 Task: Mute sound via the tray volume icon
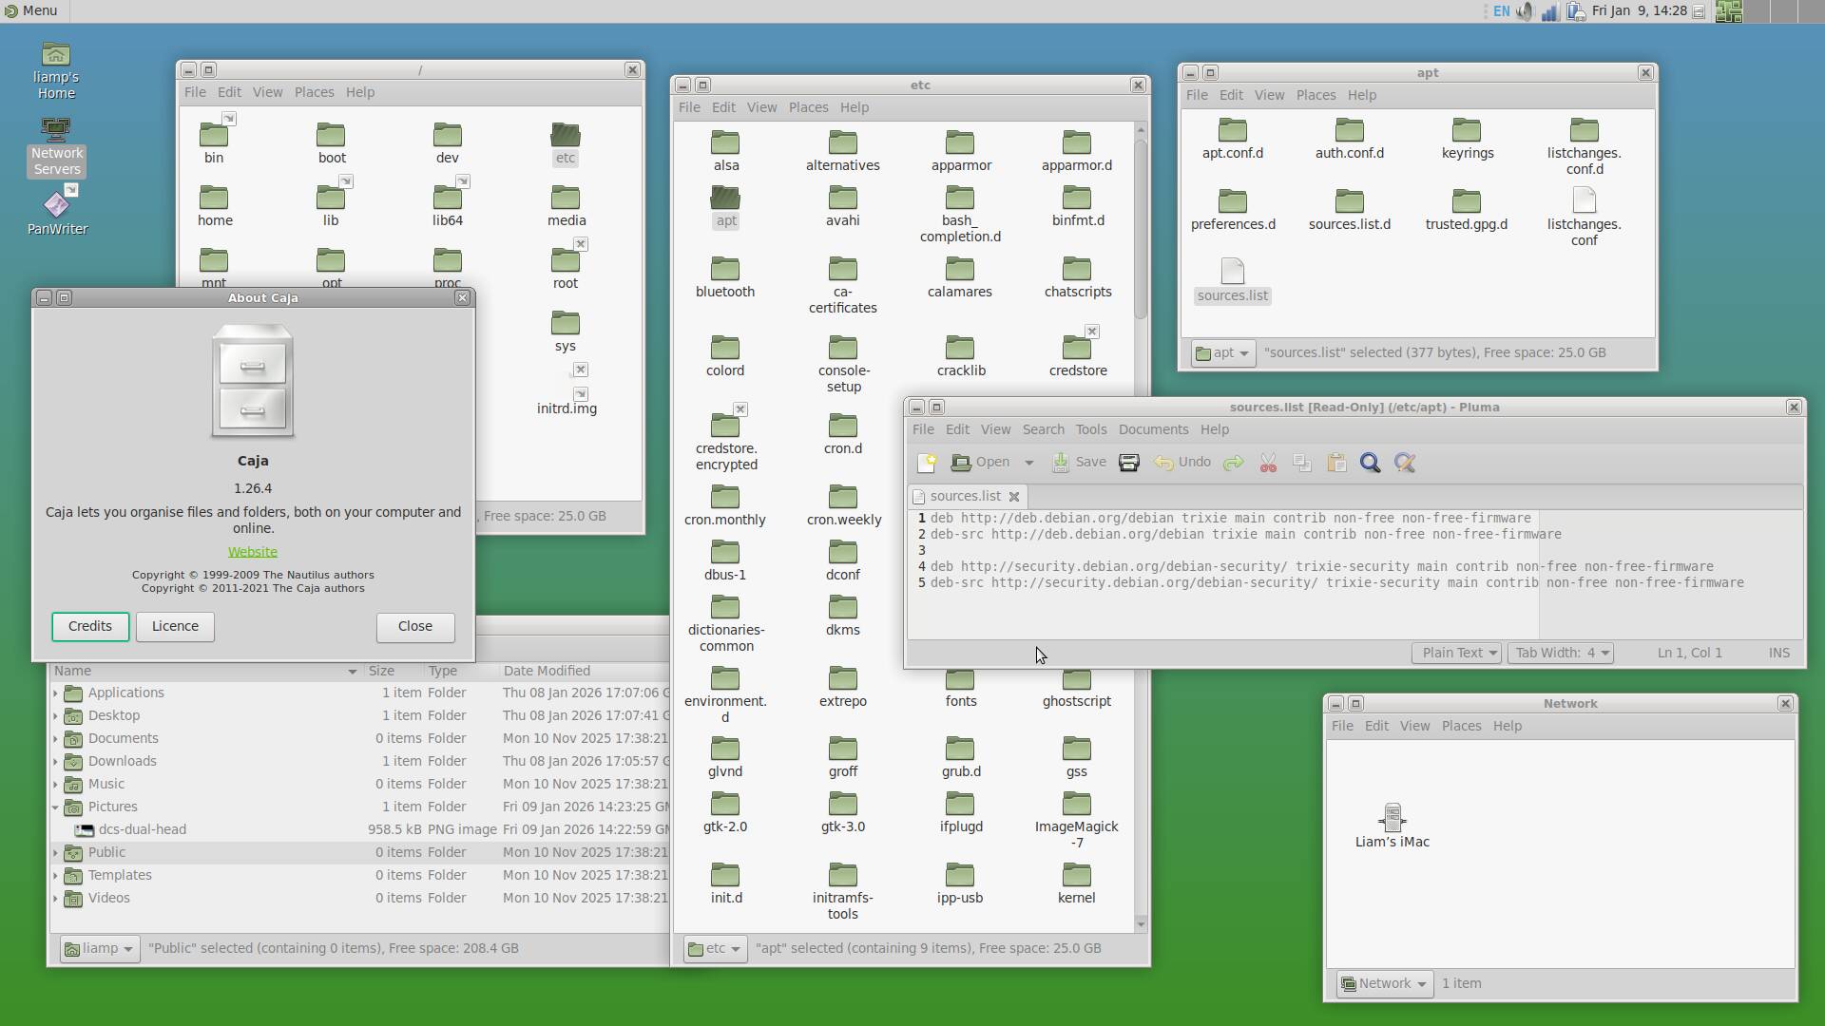coord(1525,11)
